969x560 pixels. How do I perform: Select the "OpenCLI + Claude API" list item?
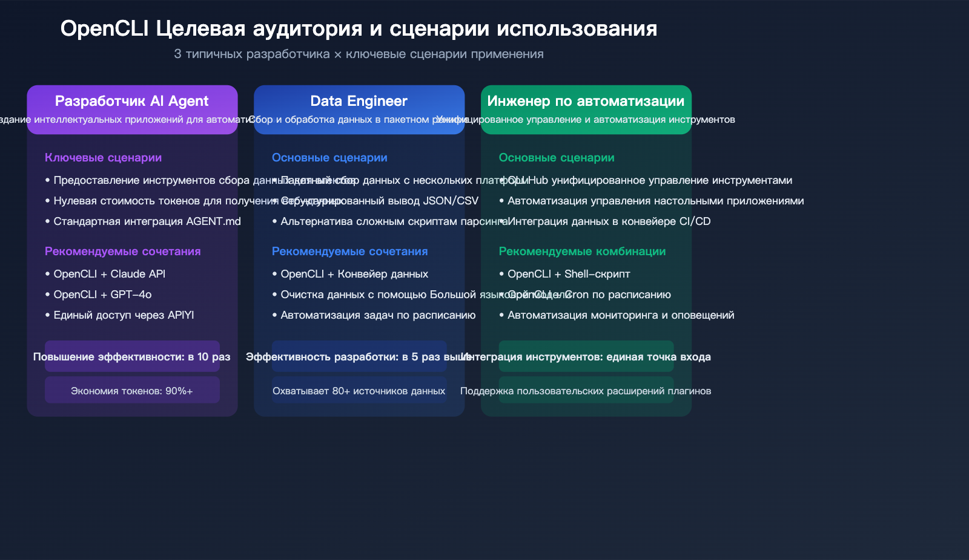[111, 273]
